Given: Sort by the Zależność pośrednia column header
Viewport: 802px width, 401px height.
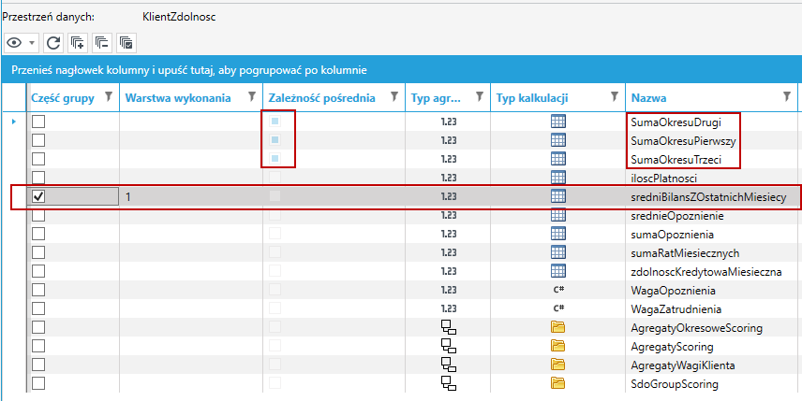Looking at the screenshot, I should (x=321, y=98).
